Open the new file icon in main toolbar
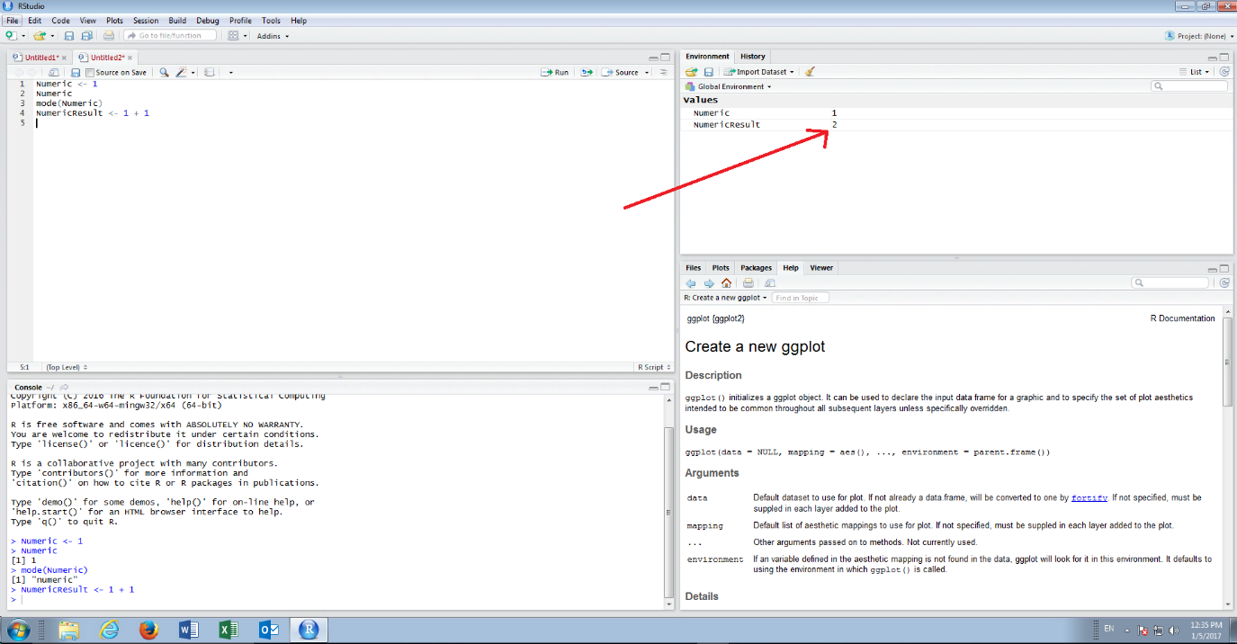This screenshot has height=644, width=1237. [10, 35]
